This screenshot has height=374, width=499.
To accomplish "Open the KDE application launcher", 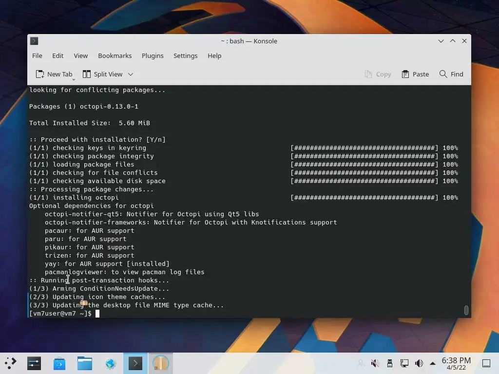I will pyautogui.click(x=10, y=363).
